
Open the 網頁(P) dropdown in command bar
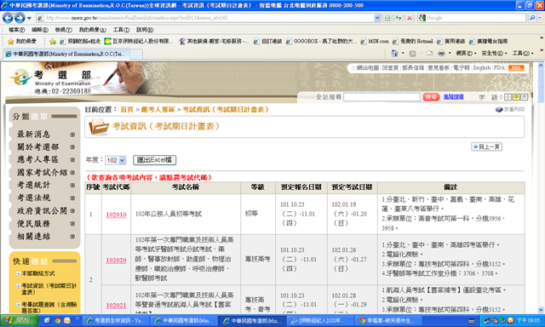pos(466,54)
